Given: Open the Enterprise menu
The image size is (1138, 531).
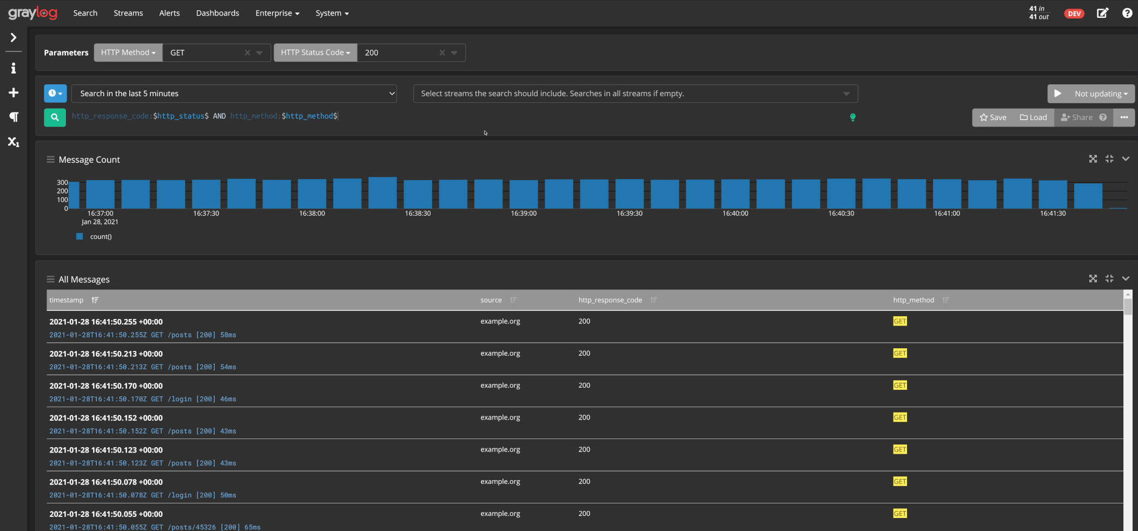Looking at the screenshot, I should pyautogui.click(x=277, y=13).
